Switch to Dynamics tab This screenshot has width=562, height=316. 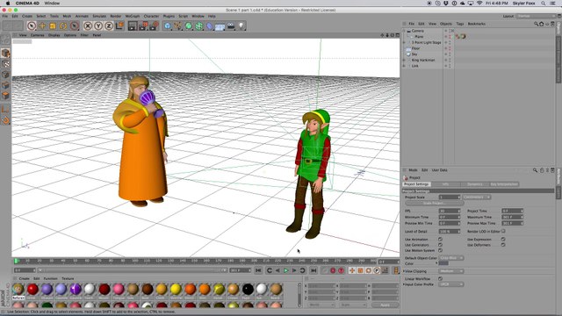point(474,184)
